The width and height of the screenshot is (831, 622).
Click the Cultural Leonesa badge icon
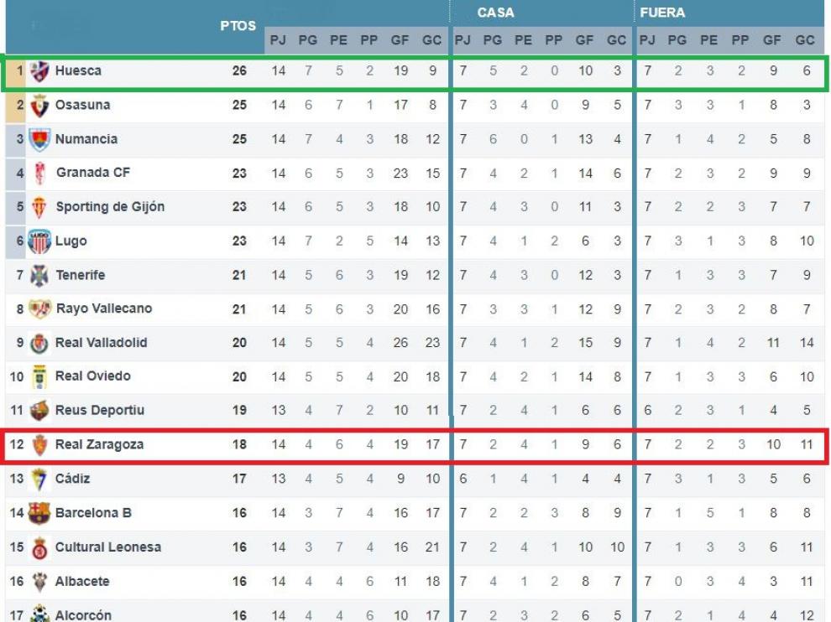point(39,548)
